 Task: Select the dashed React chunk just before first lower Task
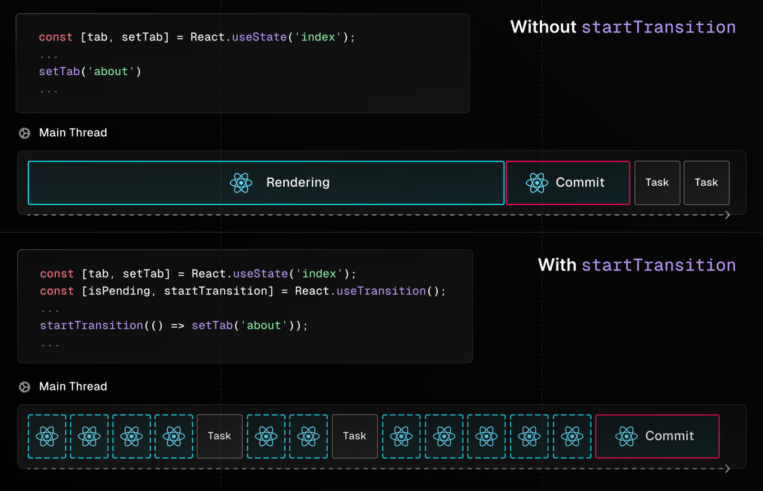[174, 436]
